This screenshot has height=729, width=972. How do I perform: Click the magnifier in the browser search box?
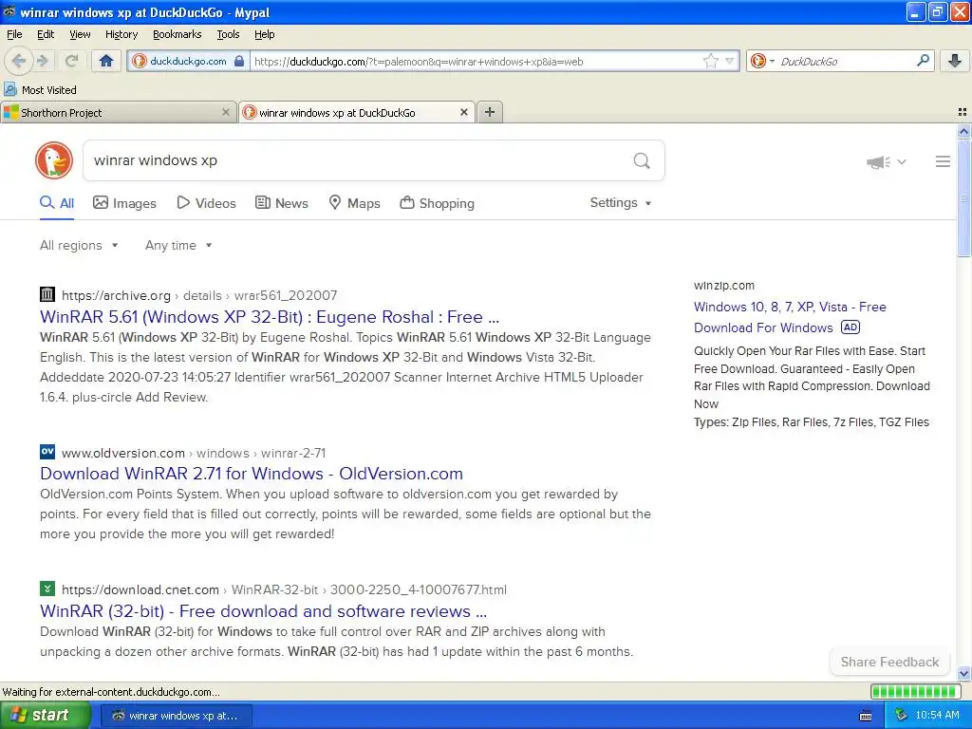point(923,61)
